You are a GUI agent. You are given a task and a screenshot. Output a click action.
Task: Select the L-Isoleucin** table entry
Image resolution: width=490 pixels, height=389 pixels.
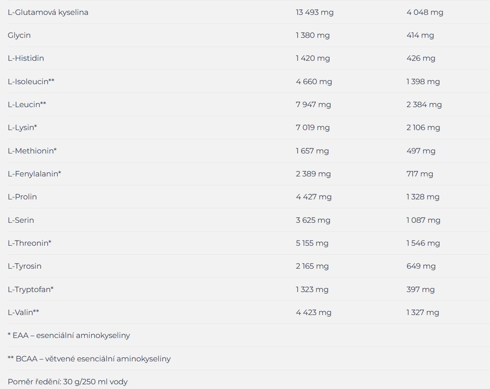coord(31,81)
